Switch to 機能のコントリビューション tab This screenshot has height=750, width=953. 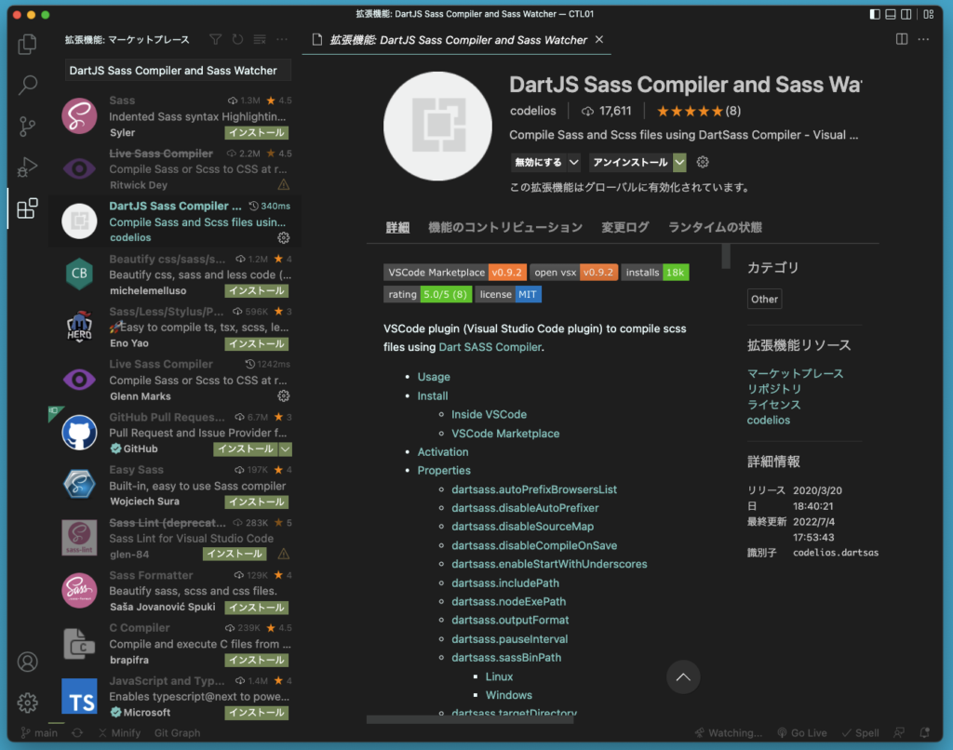tap(505, 227)
